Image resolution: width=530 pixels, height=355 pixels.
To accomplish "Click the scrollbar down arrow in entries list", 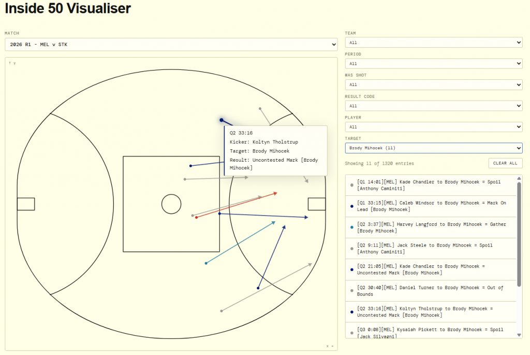I will 519,335.
